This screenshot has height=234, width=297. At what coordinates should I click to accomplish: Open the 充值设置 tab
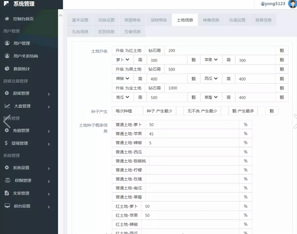tap(237, 20)
